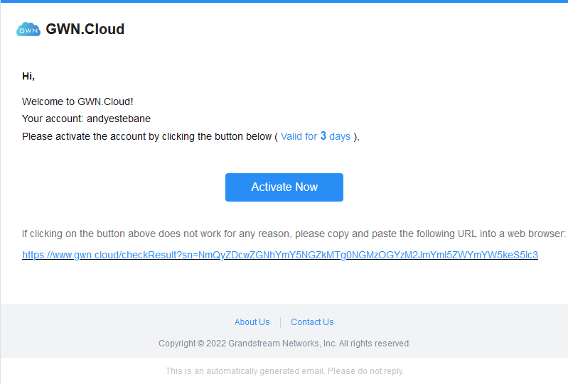This screenshot has width=568, height=384.
Task: Click the divider between About Us and Contact Us
Action: coord(280,322)
